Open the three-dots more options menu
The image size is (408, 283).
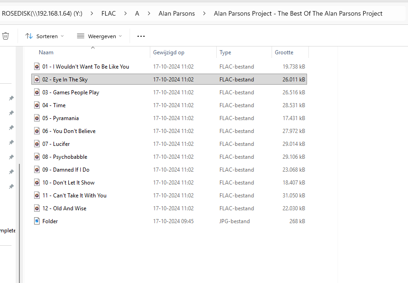(x=141, y=36)
